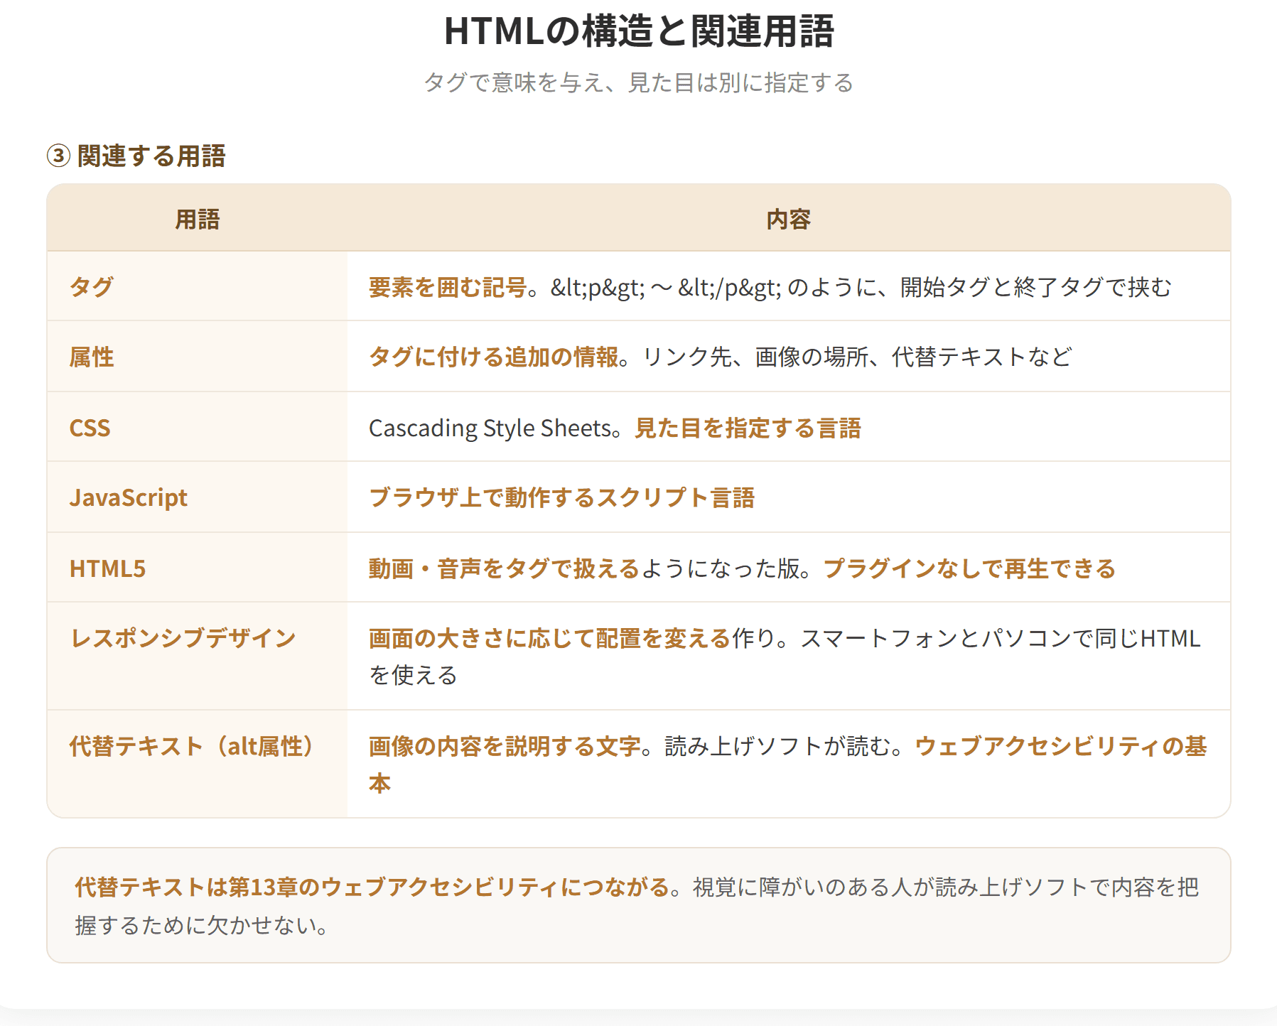Click the highlighted text 画像の内容を説明する文字

point(505,746)
